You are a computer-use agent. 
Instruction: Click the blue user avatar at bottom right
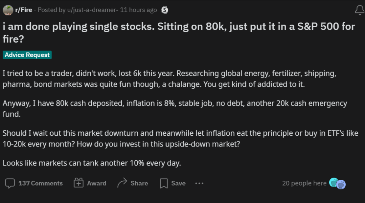click(341, 184)
